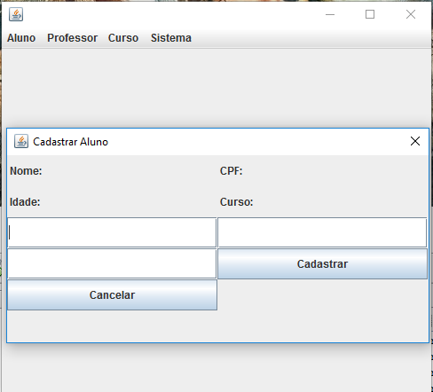
Task: Open the Sistema menu
Action: coord(171,38)
